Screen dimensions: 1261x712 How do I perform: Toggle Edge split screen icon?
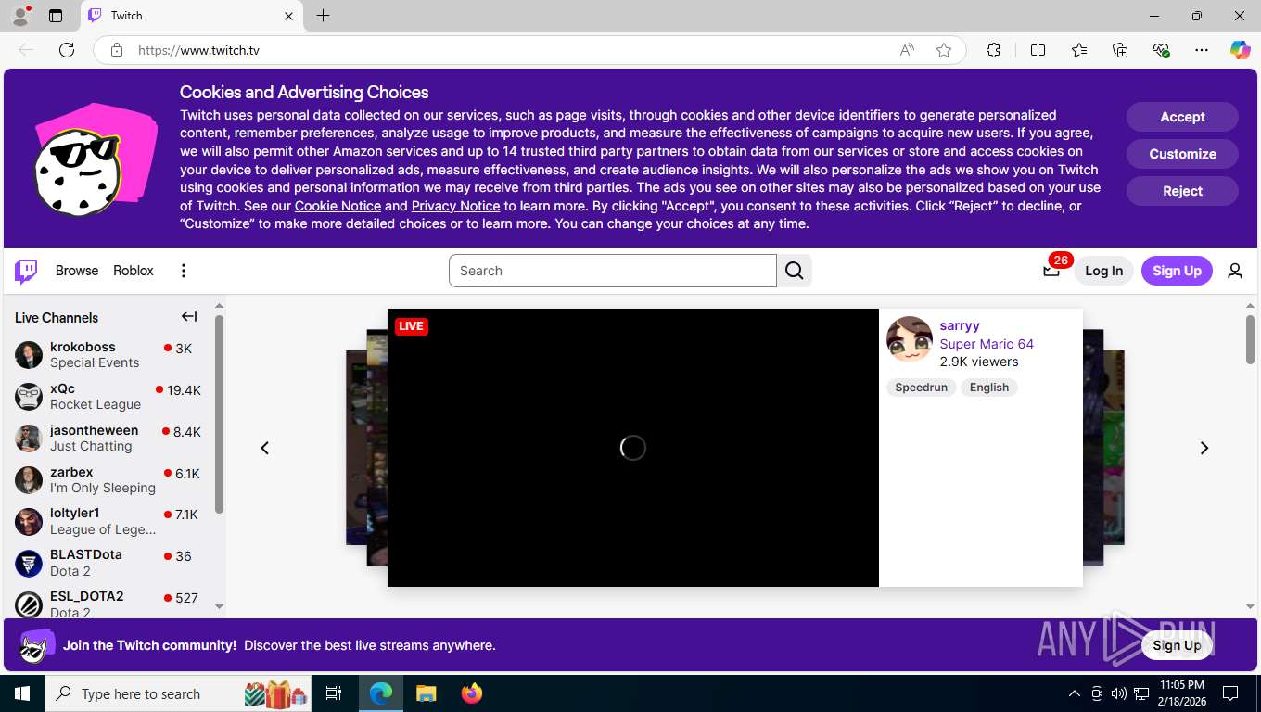click(1038, 50)
